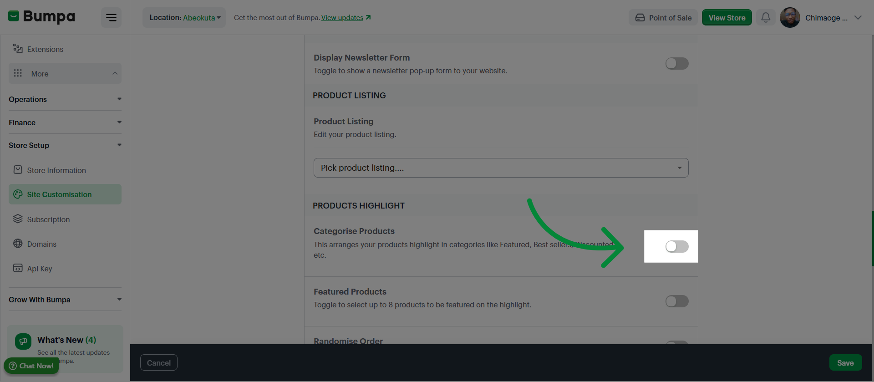Click the Subscription layers icon
The image size is (874, 382).
tap(18, 219)
